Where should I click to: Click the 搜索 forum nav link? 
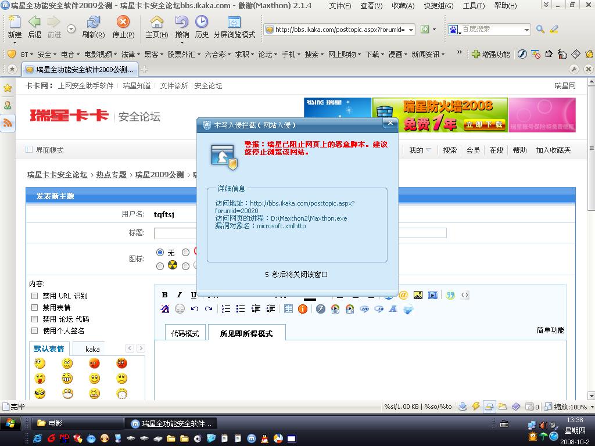click(x=450, y=150)
